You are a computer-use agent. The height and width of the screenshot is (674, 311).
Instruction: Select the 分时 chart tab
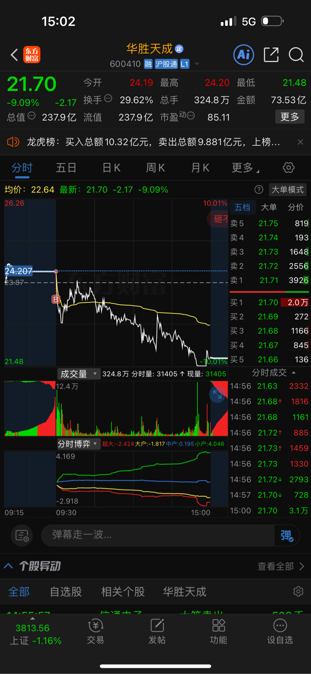22,168
